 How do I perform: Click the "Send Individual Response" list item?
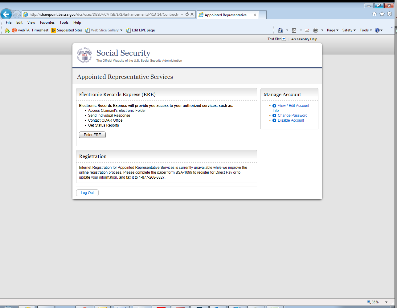click(x=109, y=115)
